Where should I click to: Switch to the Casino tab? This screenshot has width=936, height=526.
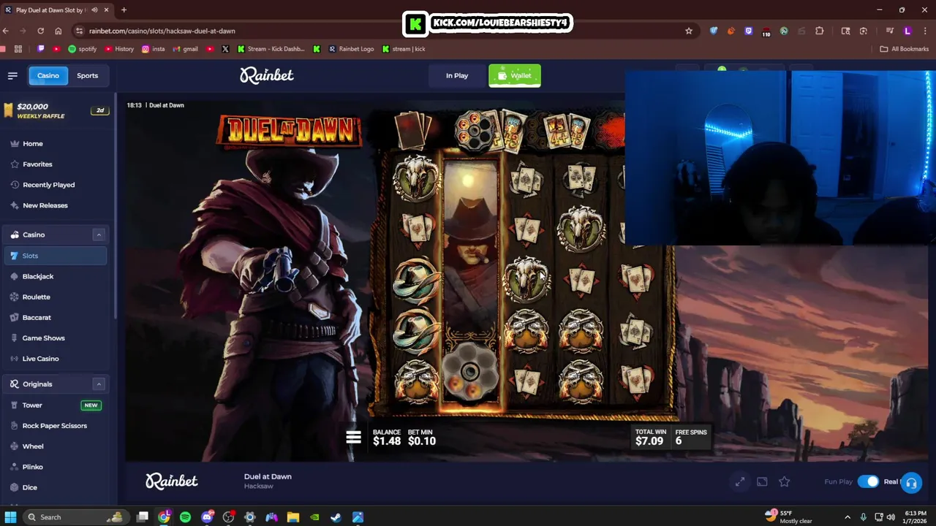point(48,75)
